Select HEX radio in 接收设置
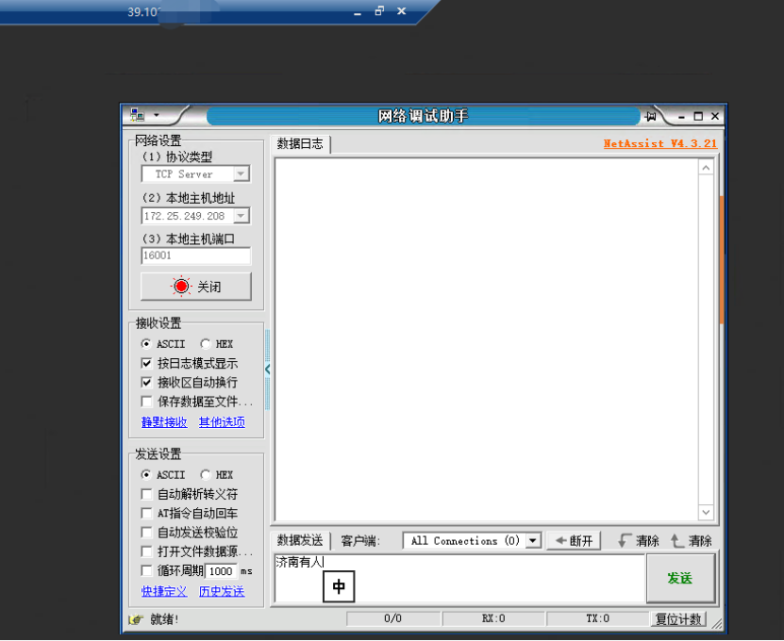 [206, 344]
